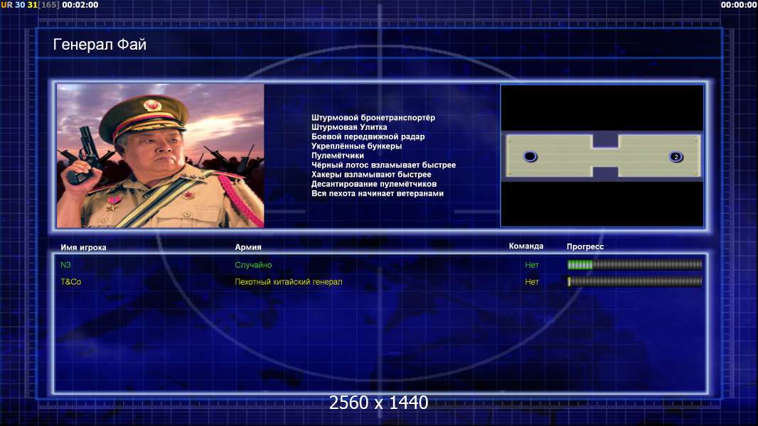The height and width of the screenshot is (426, 758).
Task: Click the 00:02:00 timer at top left
Action: point(80,5)
